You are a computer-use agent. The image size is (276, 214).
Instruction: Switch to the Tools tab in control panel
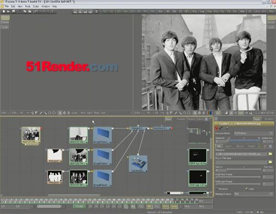tap(257, 119)
